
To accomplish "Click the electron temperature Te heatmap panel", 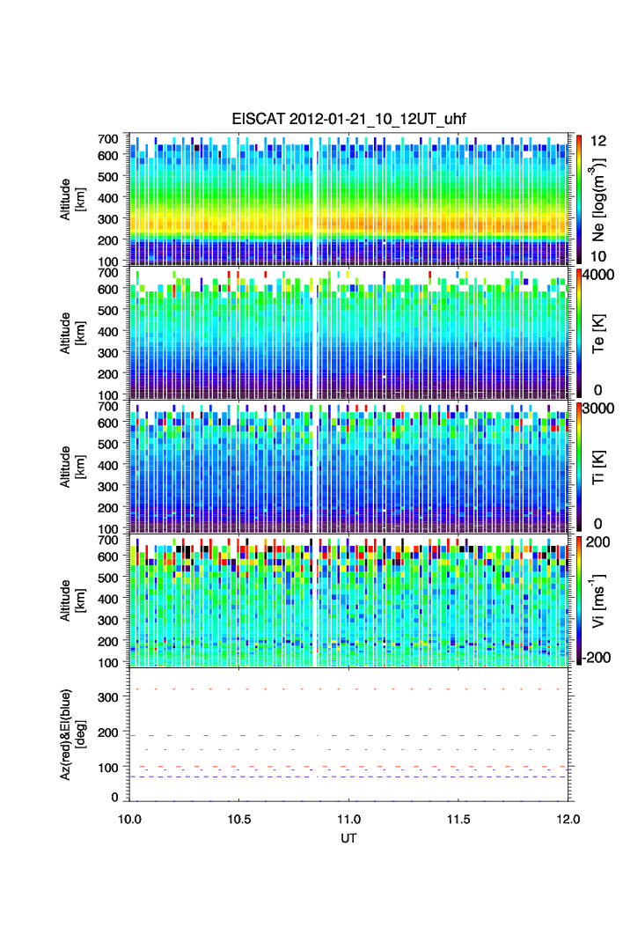I will (x=349, y=333).
